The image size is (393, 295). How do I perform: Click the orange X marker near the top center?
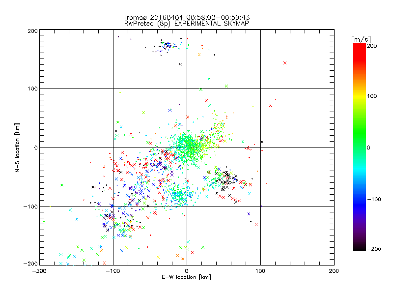[x=199, y=55]
